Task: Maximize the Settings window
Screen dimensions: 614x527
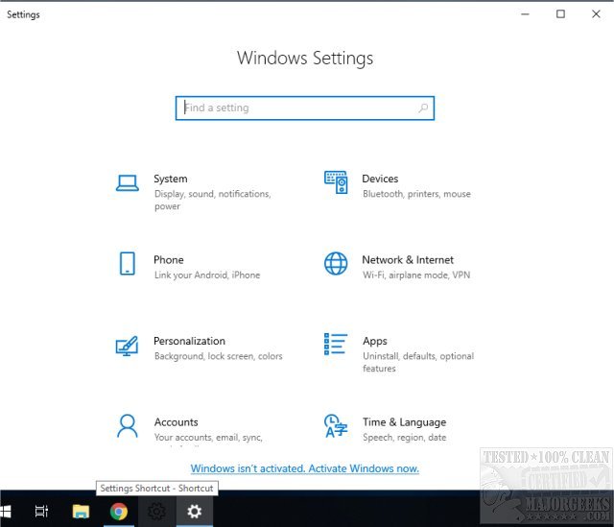Action: pyautogui.click(x=560, y=13)
